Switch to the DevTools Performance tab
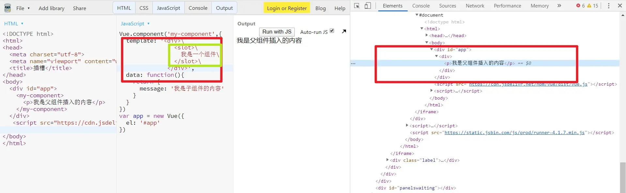 (x=508, y=6)
